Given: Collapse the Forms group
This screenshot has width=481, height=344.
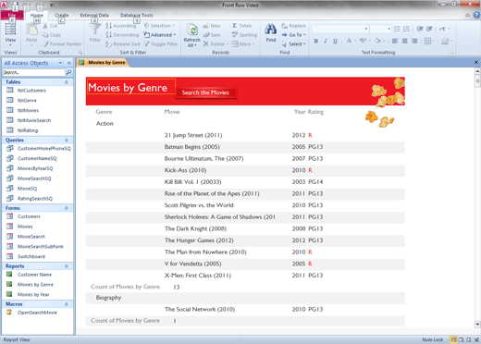Looking at the screenshot, I should click(67, 208).
